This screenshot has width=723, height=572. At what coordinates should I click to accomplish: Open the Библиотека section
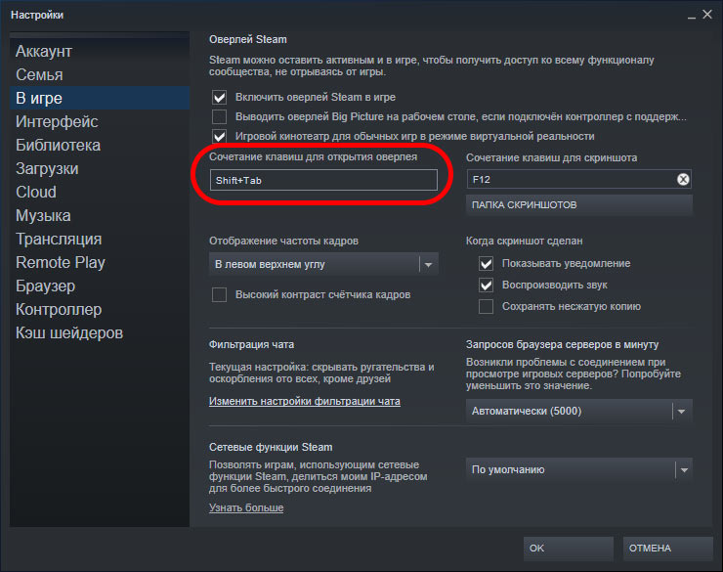(x=100, y=146)
